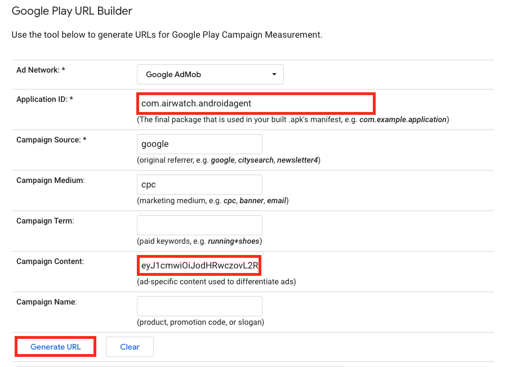This screenshot has height=367, width=508.
Task: Click the Ad Network dropdown arrow
Action: (x=274, y=74)
